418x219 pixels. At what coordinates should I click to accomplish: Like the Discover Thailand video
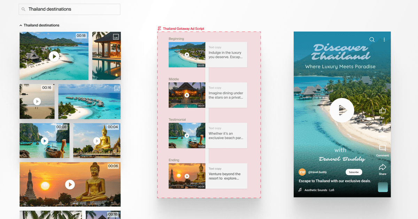(382, 110)
